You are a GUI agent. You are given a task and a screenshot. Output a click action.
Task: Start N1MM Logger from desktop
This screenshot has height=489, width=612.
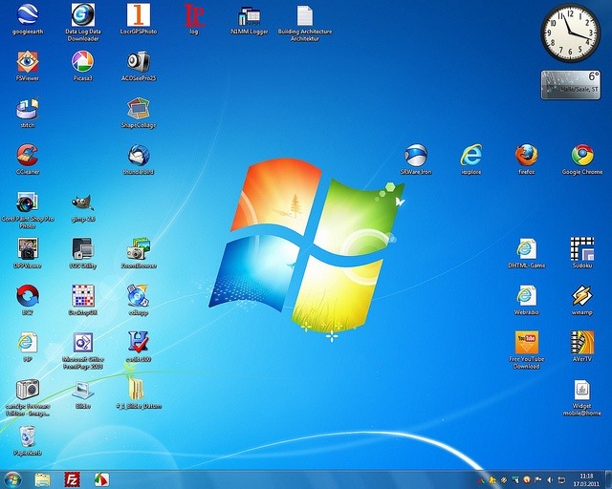click(249, 19)
